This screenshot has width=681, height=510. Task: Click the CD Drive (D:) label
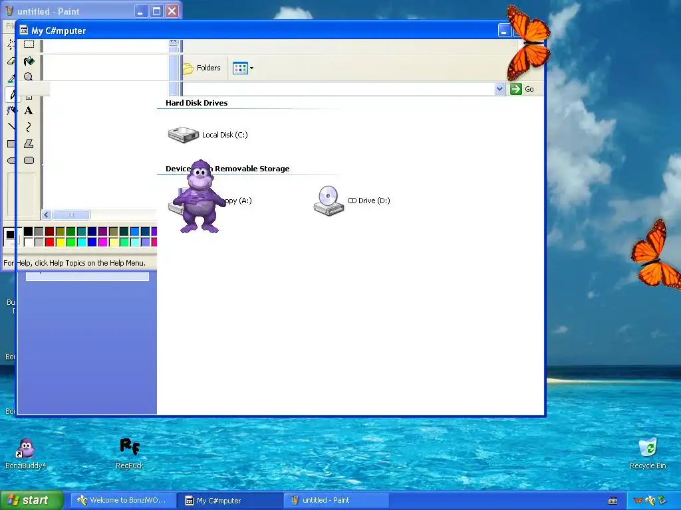[368, 201]
